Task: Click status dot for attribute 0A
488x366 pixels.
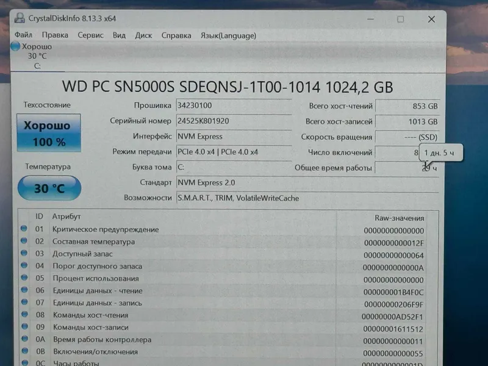Action: point(25,339)
